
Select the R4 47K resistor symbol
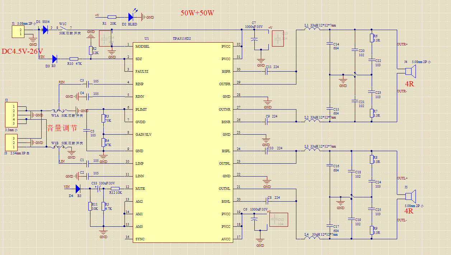coord(103,143)
